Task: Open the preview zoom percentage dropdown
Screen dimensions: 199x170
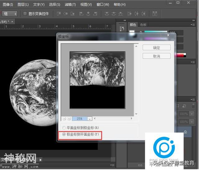Action: [90, 119]
